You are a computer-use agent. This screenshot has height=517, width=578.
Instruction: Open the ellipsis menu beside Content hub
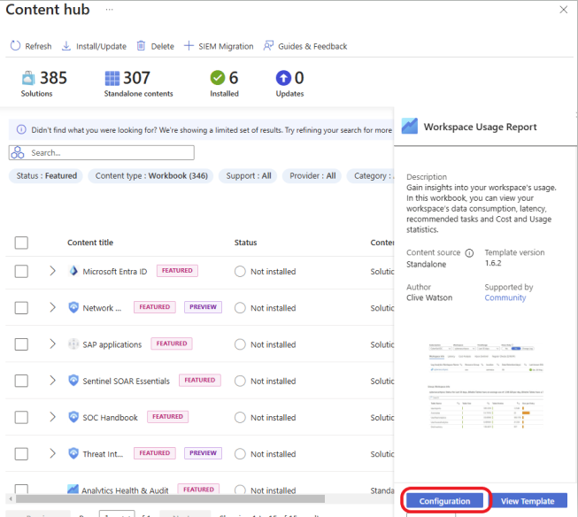[x=109, y=10]
